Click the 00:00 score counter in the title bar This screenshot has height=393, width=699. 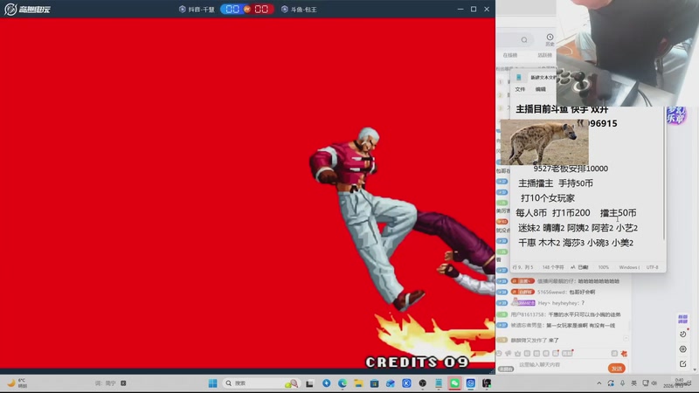[x=247, y=9]
